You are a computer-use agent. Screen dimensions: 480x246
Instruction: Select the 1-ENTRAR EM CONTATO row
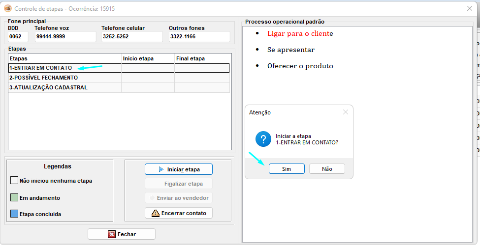click(64, 68)
